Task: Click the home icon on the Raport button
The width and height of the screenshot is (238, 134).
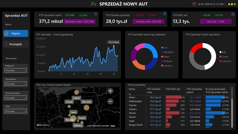Action: pos(6,33)
